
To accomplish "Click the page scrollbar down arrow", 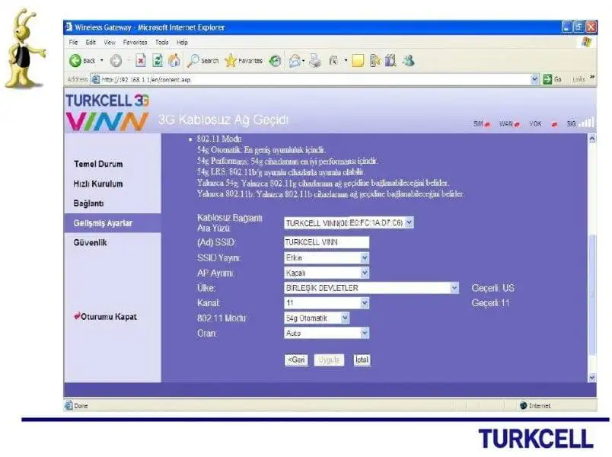I will [x=592, y=377].
